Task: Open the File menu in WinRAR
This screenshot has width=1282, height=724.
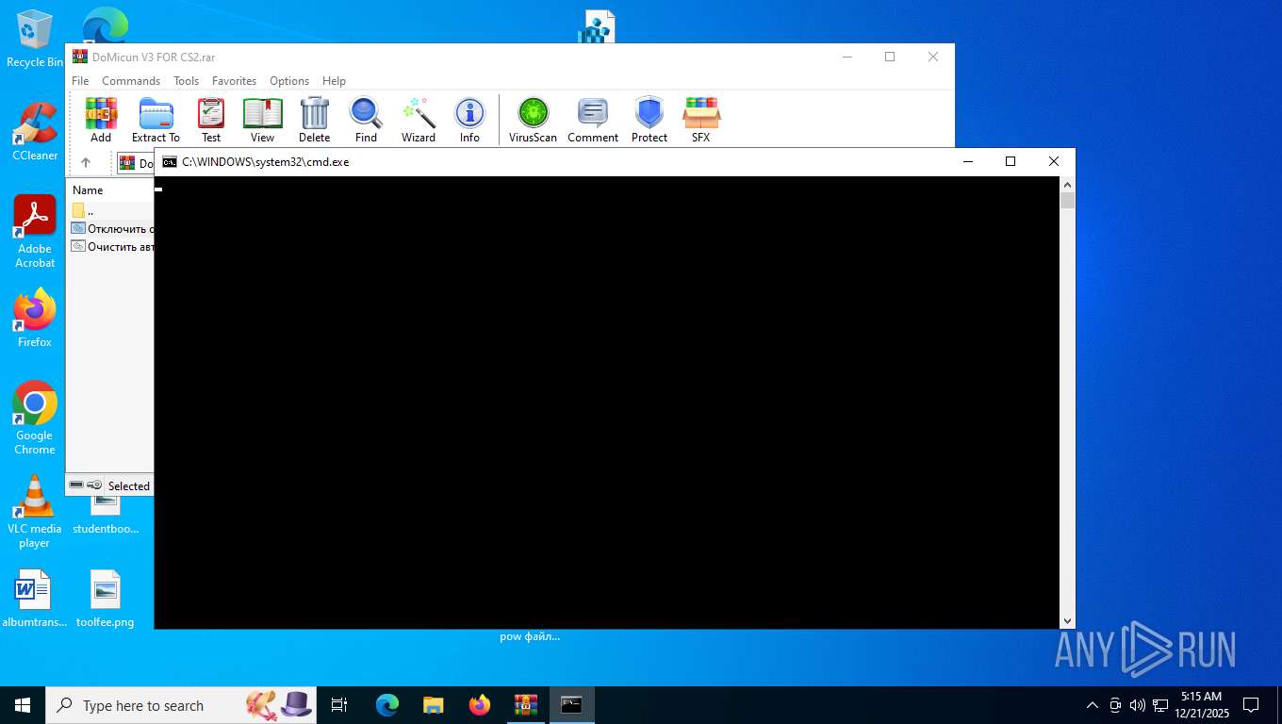Action: (x=80, y=81)
